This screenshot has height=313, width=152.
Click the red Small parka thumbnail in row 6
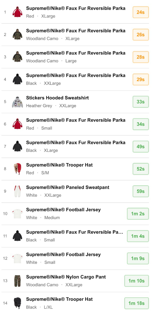pos(17,124)
